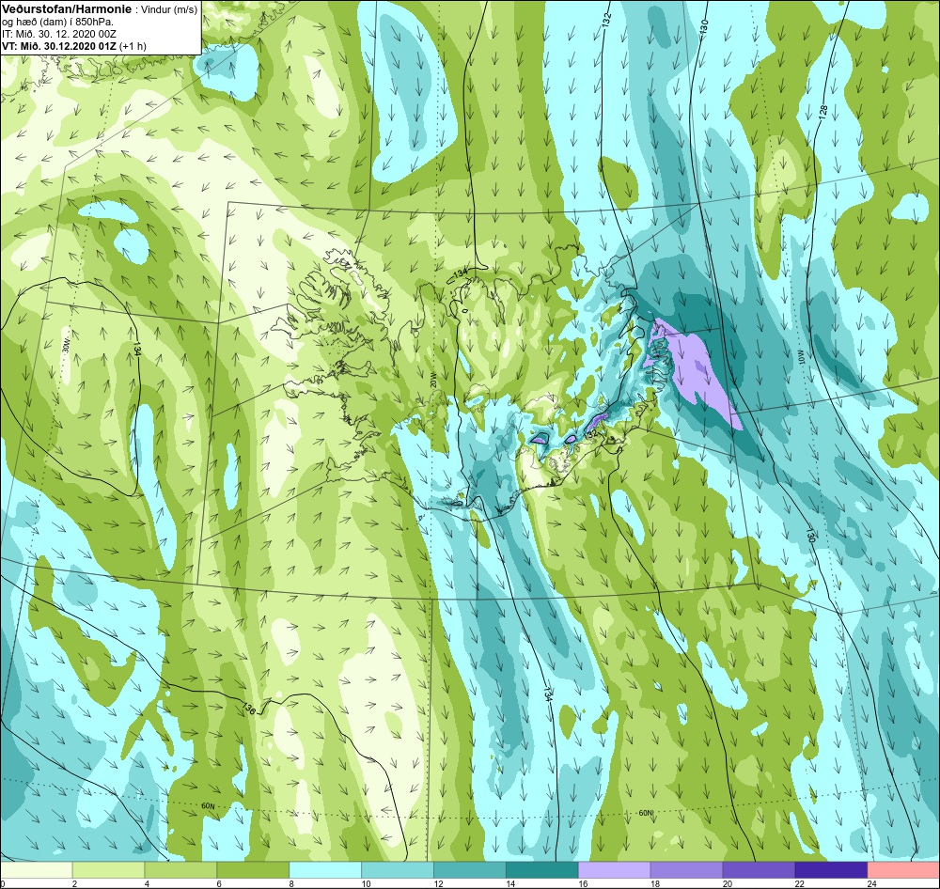Click the legend value label 2
940x889 pixels.
click(x=75, y=883)
